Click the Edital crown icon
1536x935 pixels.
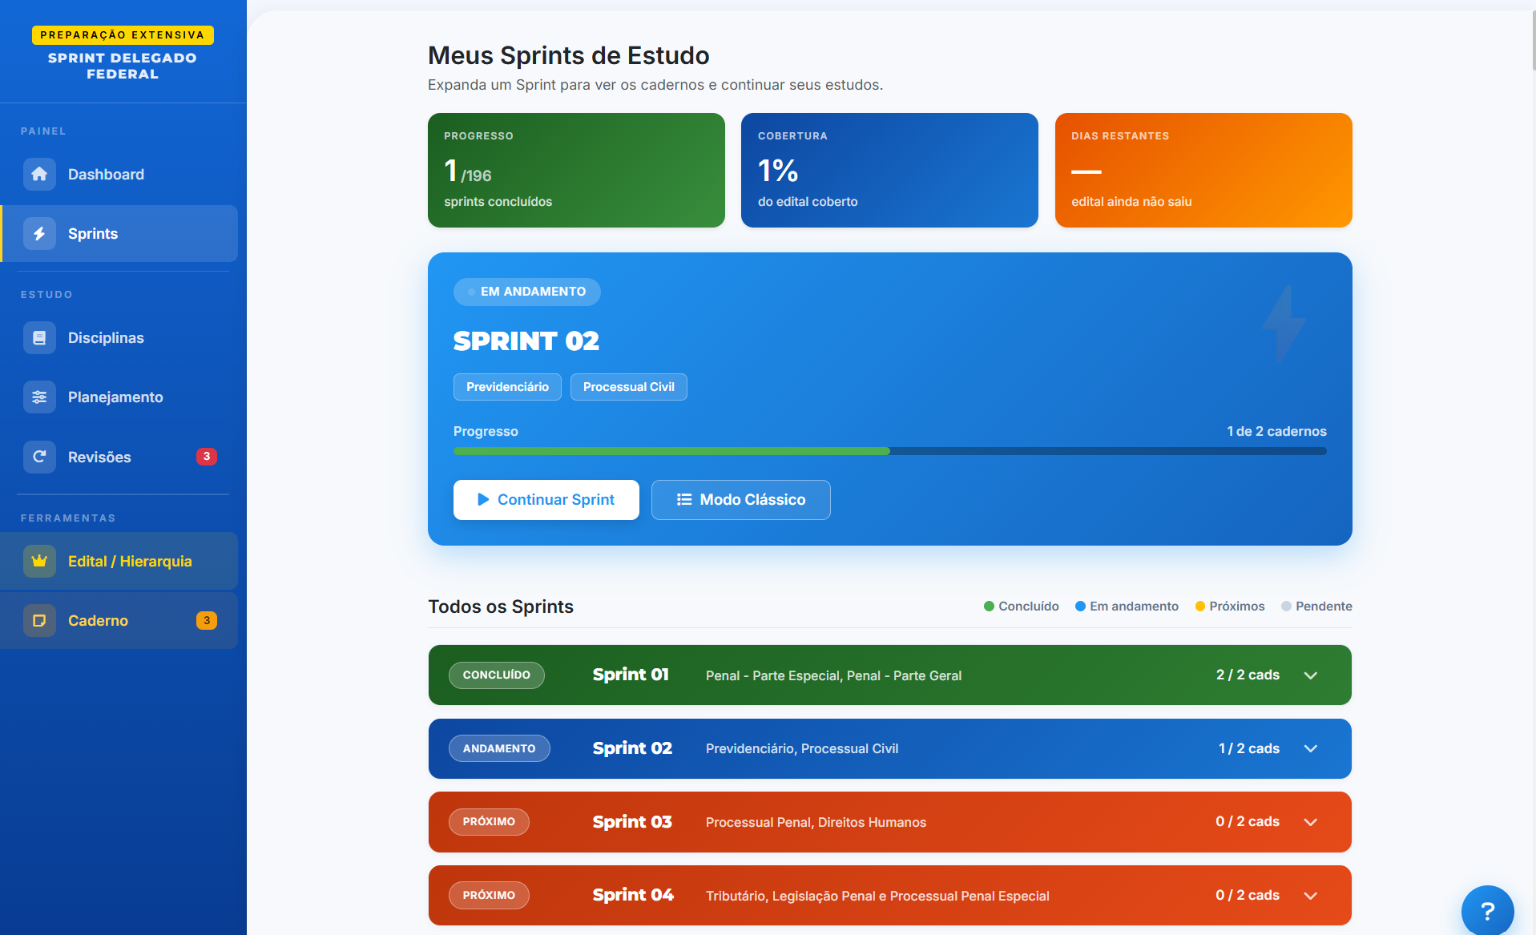[39, 561]
